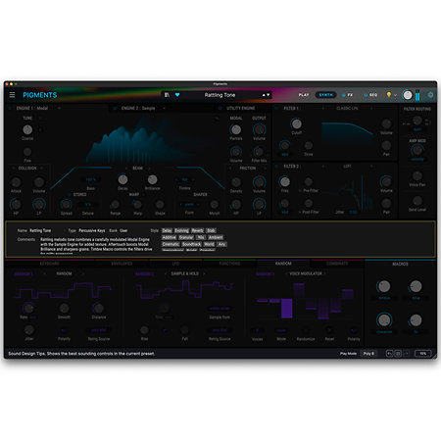Expand light bulb tips chevron menu
Image resolution: width=441 pixels, height=441 pixels.
[x=395, y=95]
